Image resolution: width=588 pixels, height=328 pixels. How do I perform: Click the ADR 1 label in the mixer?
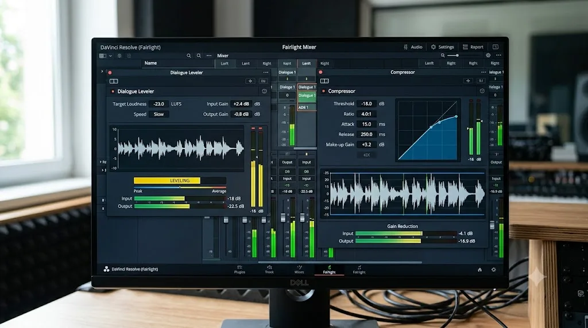tap(303, 107)
